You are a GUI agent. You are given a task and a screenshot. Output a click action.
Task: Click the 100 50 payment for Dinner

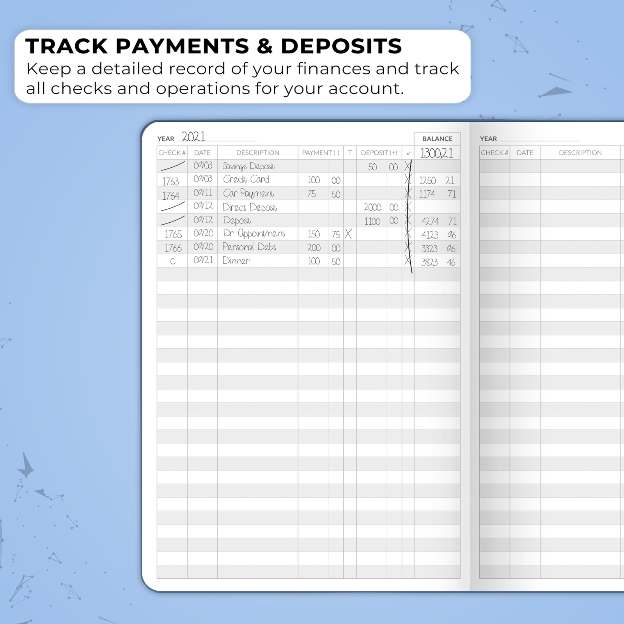(324, 261)
